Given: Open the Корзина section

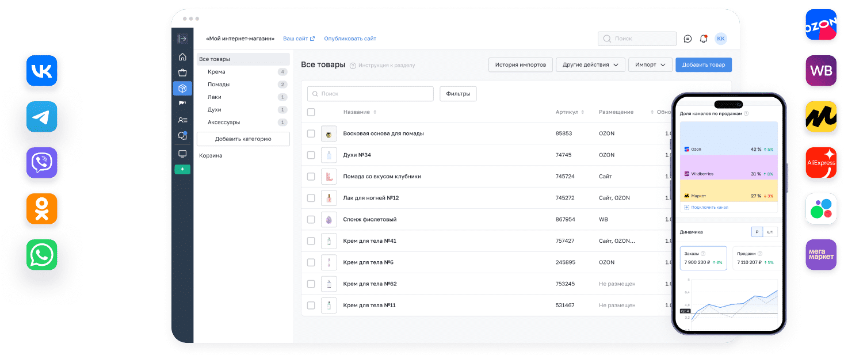Looking at the screenshot, I should (211, 155).
